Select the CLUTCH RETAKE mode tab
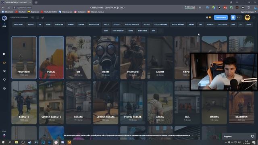The width and height of the screenshot is (258, 145). (161, 25)
